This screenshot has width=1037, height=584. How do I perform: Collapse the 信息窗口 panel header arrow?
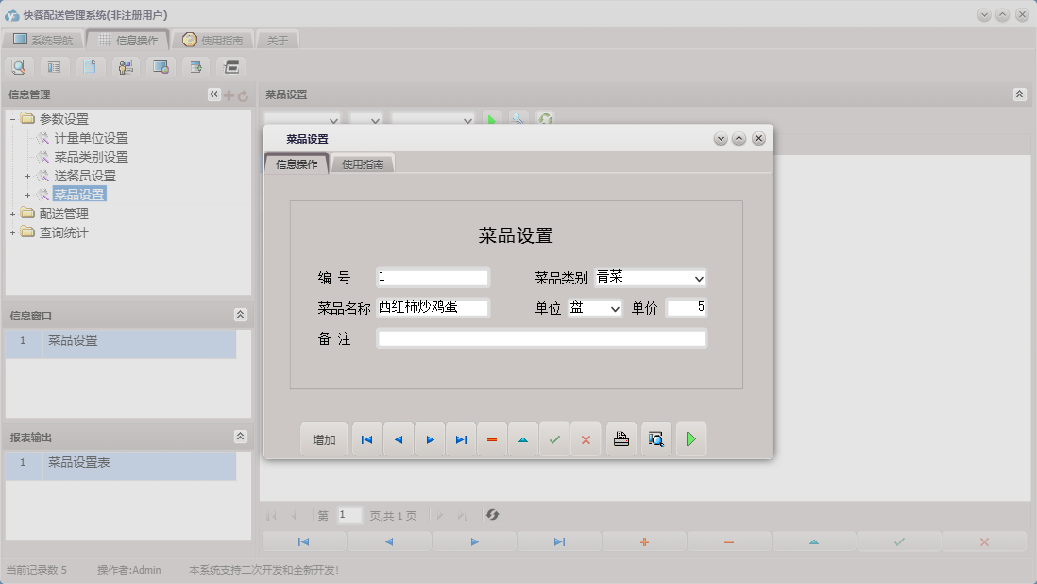(242, 315)
